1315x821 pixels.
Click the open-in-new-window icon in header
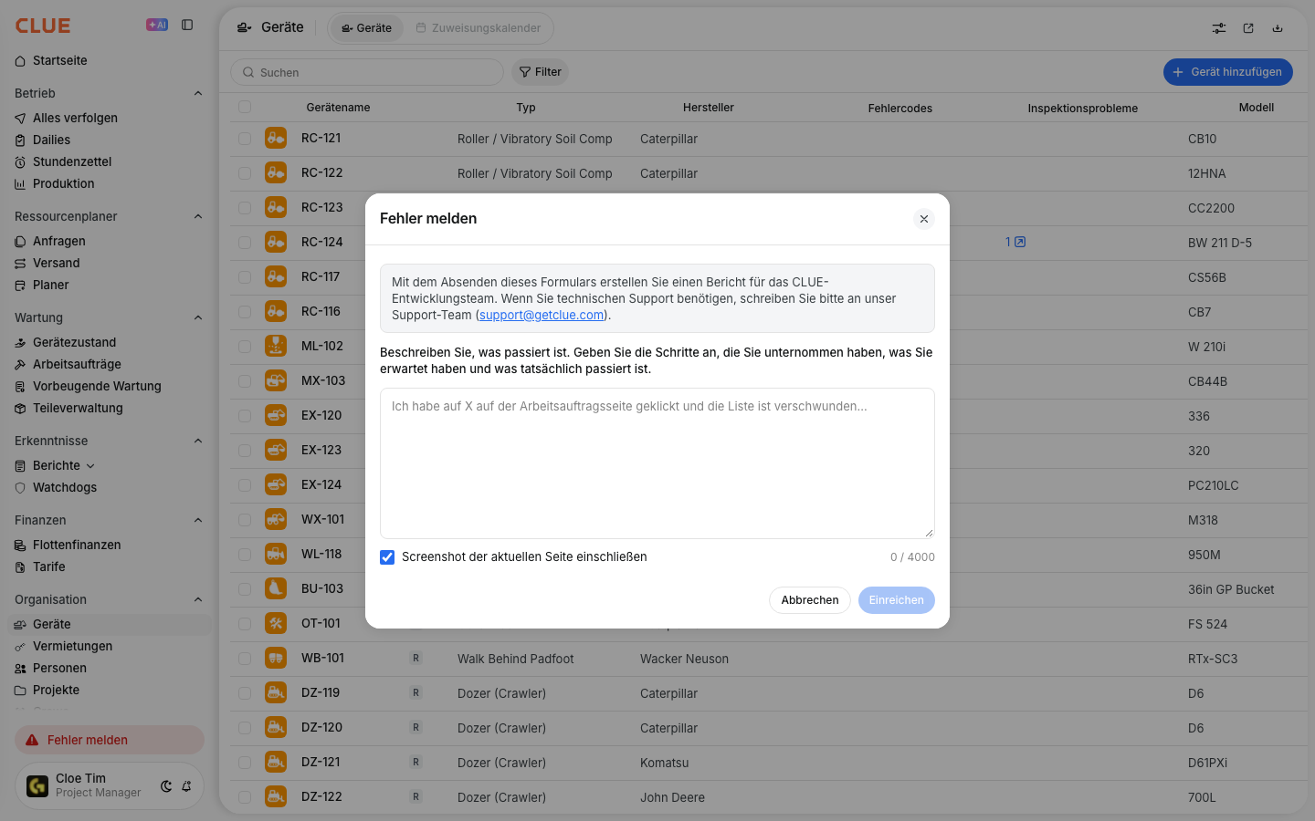1248,28
